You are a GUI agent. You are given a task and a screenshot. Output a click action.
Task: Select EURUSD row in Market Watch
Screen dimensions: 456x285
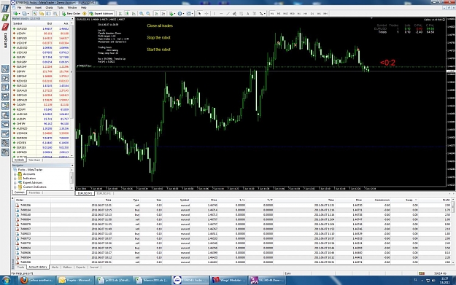[41, 28]
